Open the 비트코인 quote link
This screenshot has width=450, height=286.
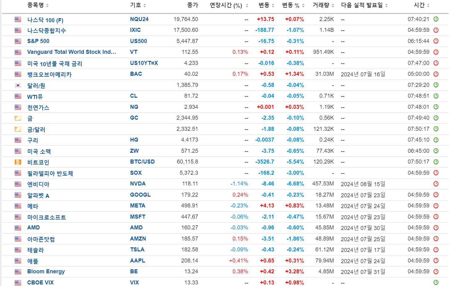[38, 162]
